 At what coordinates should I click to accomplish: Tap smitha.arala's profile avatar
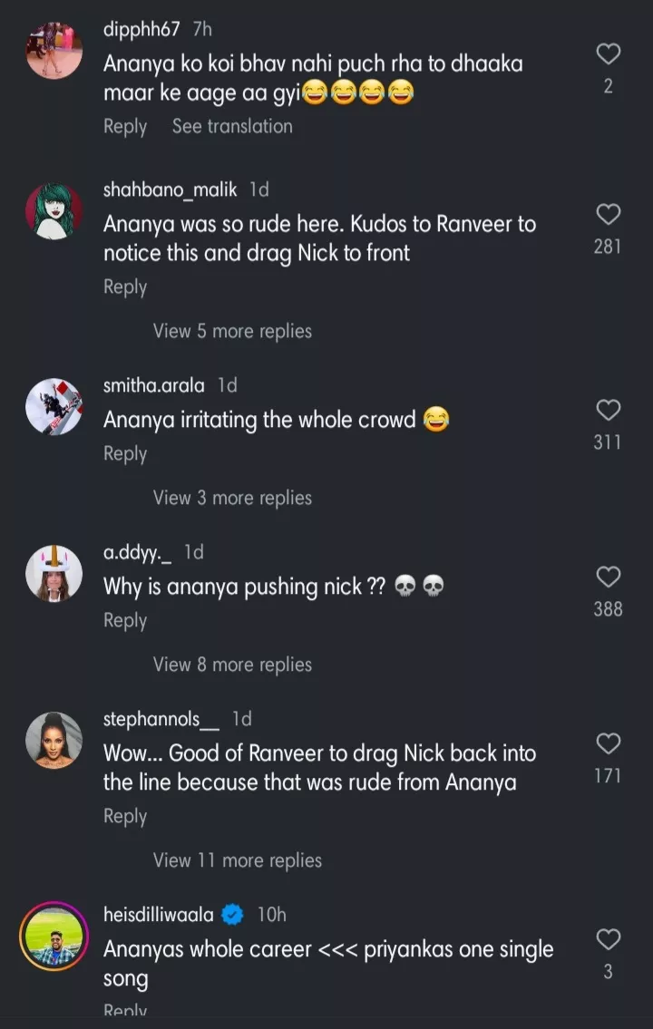tap(54, 407)
